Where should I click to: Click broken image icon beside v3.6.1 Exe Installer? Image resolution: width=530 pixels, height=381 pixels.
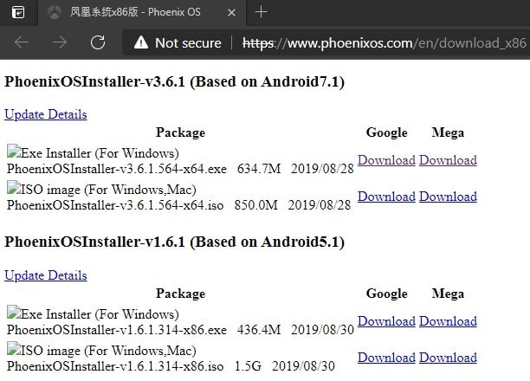tap(14, 152)
